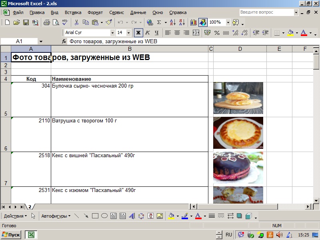The height and width of the screenshot is (240, 320).
Task: Open the 100% zoom dropdown
Action: [x=228, y=22]
